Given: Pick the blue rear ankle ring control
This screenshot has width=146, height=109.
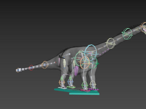Looking at the screenshot, I should click(x=70, y=82).
